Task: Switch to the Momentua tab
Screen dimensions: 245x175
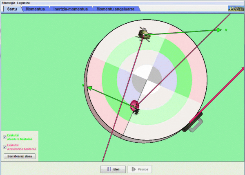Action: (x=35, y=9)
